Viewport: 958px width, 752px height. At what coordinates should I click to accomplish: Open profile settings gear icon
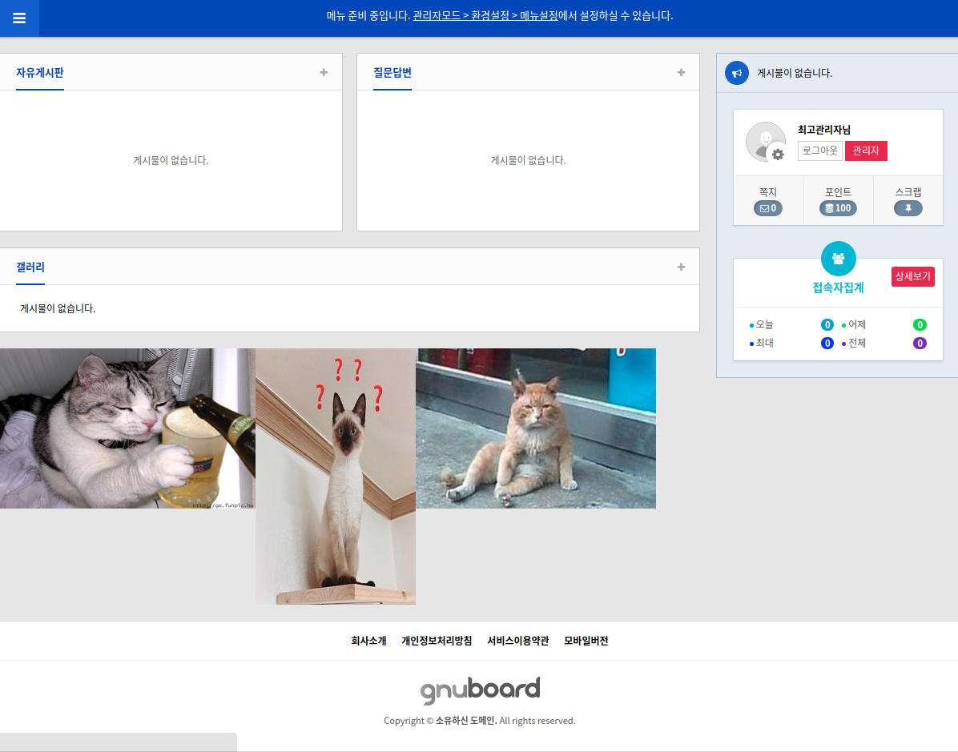click(777, 154)
